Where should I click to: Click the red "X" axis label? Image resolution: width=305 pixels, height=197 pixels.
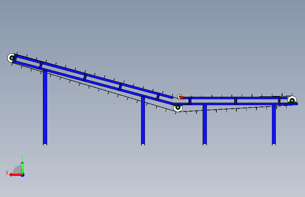(x=7, y=173)
